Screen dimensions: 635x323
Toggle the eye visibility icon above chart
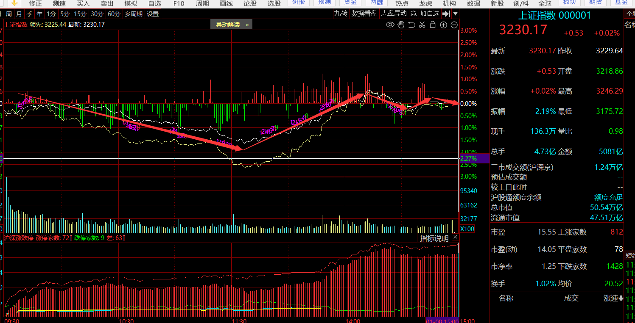pyautogui.click(x=390, y=25)
